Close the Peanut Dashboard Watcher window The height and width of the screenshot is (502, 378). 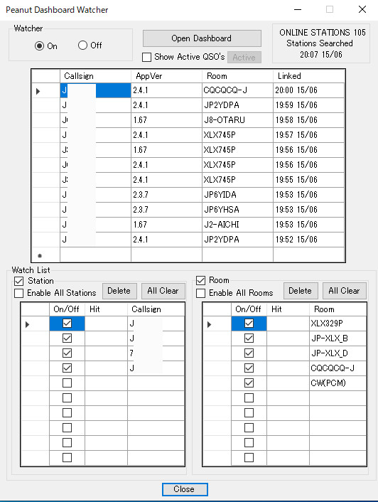pos(362,9)
